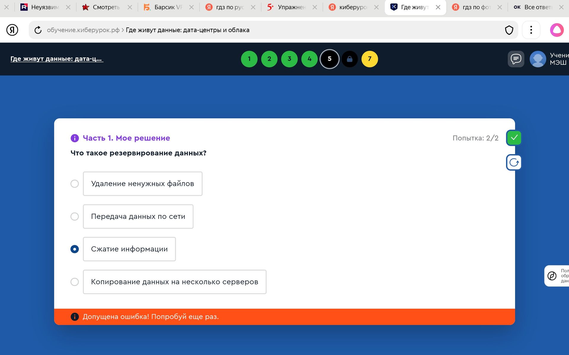Select radio for Удаление ненужных файлов
The height and width of the screenshot is (355, 569).
[75, 184]
